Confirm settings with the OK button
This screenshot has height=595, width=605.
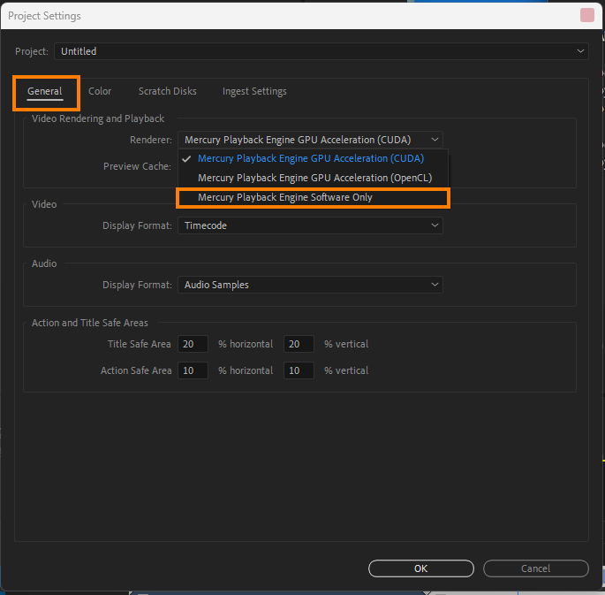pos(421,568)
